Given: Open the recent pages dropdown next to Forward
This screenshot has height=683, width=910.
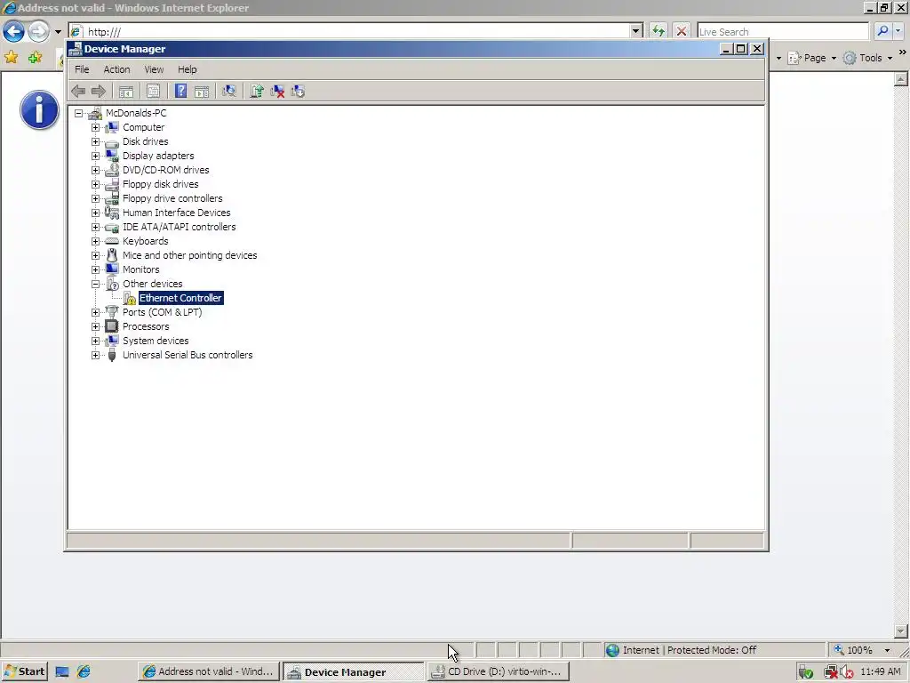Looking at the screenshot, I should [x=58, y=32].
